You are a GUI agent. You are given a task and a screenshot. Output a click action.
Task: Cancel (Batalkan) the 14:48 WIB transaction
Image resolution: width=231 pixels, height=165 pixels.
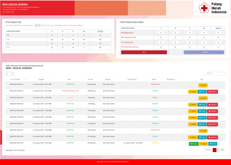[212, 124]
